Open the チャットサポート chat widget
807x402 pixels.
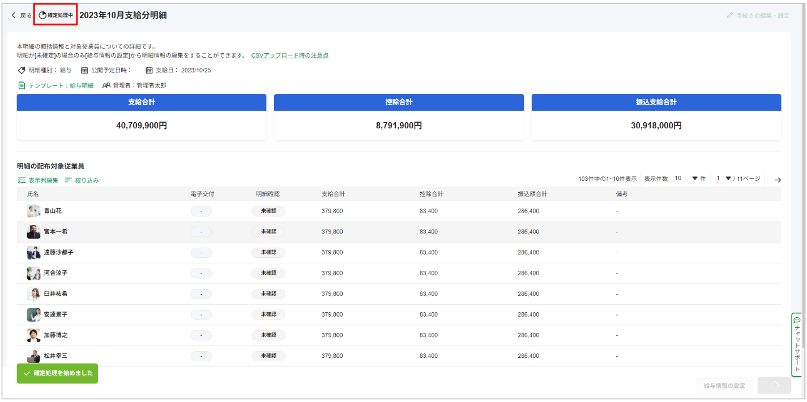point(797,344)
